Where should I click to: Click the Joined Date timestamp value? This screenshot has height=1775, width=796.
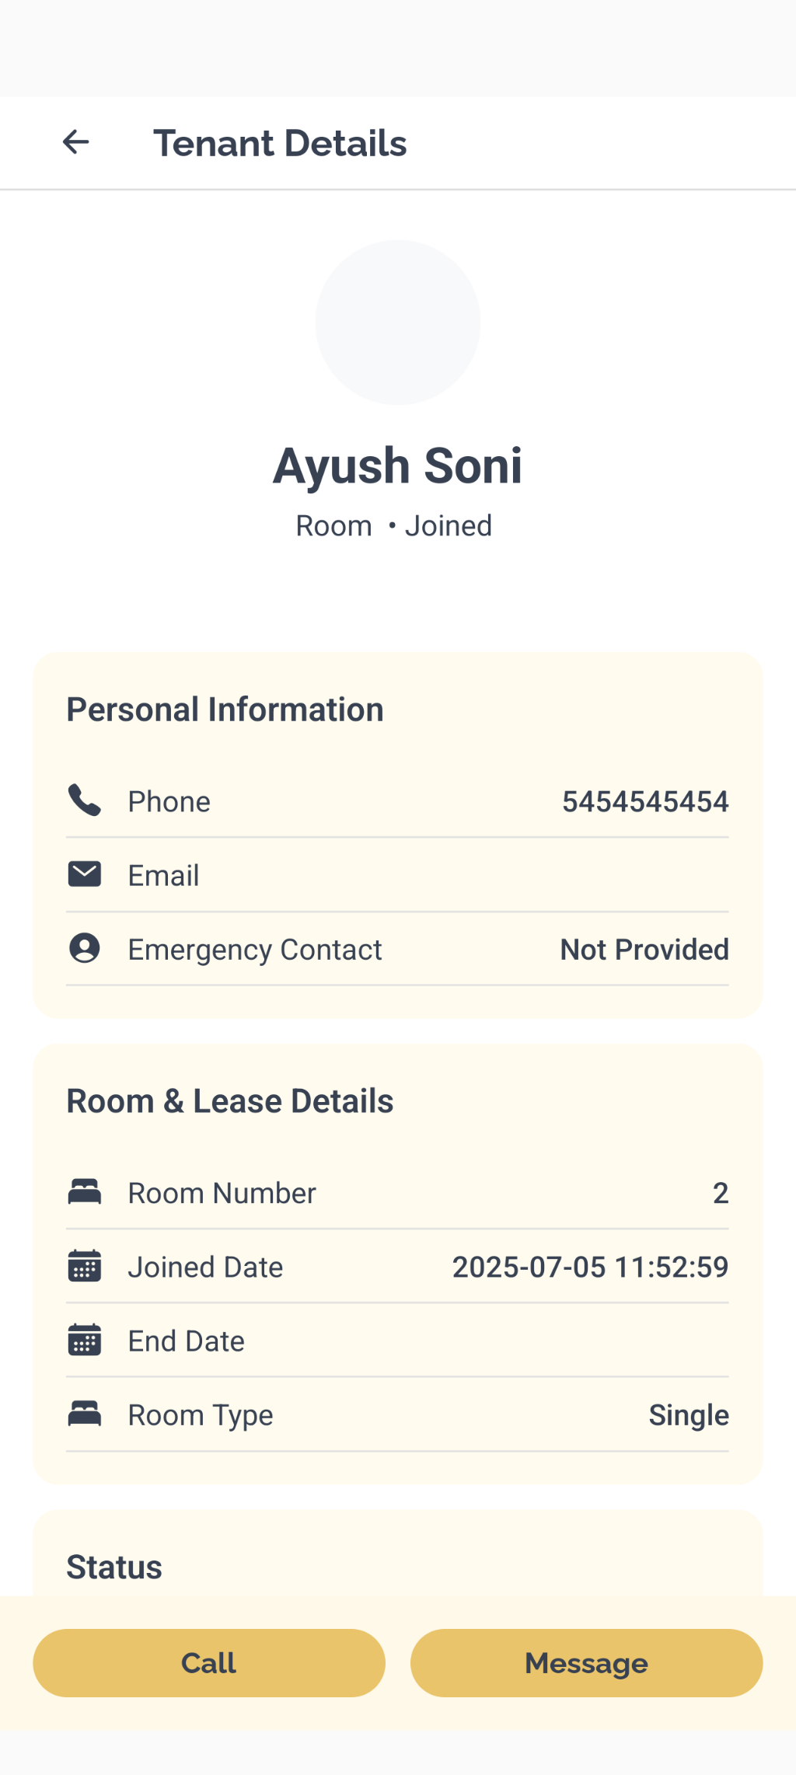(590, 1267)
